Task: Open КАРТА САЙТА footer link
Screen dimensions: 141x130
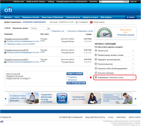Action: pyautogui.click(x=135, y=117)
